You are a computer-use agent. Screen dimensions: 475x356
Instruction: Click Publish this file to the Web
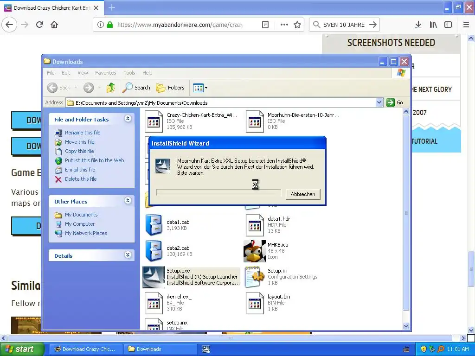(x=94, y=160)
